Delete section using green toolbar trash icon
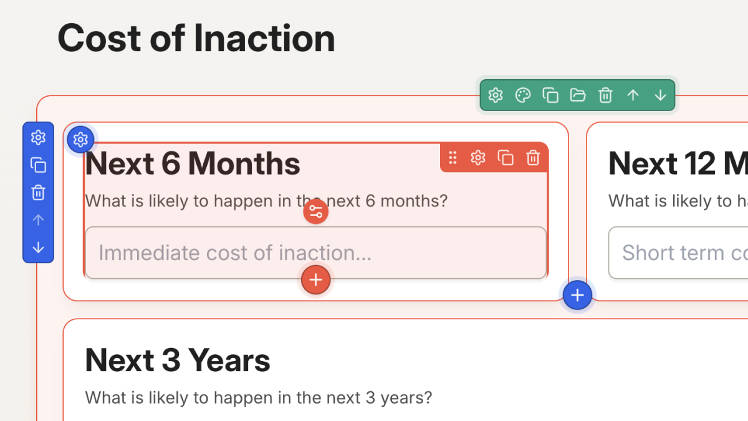This screenshot has height=421, width=748. tap(605, 95)
